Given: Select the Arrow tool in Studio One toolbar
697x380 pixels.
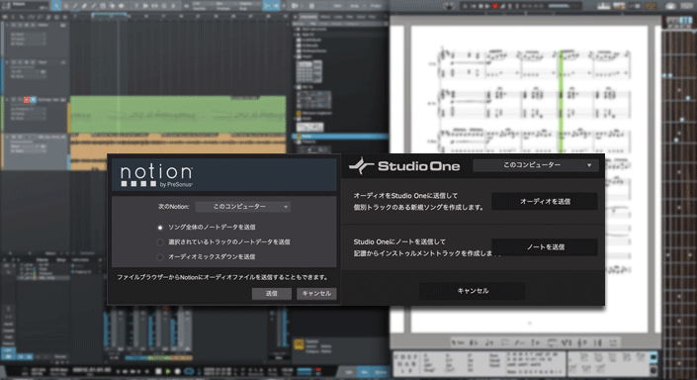Looking at the screenshot, I should pos(57,5).
